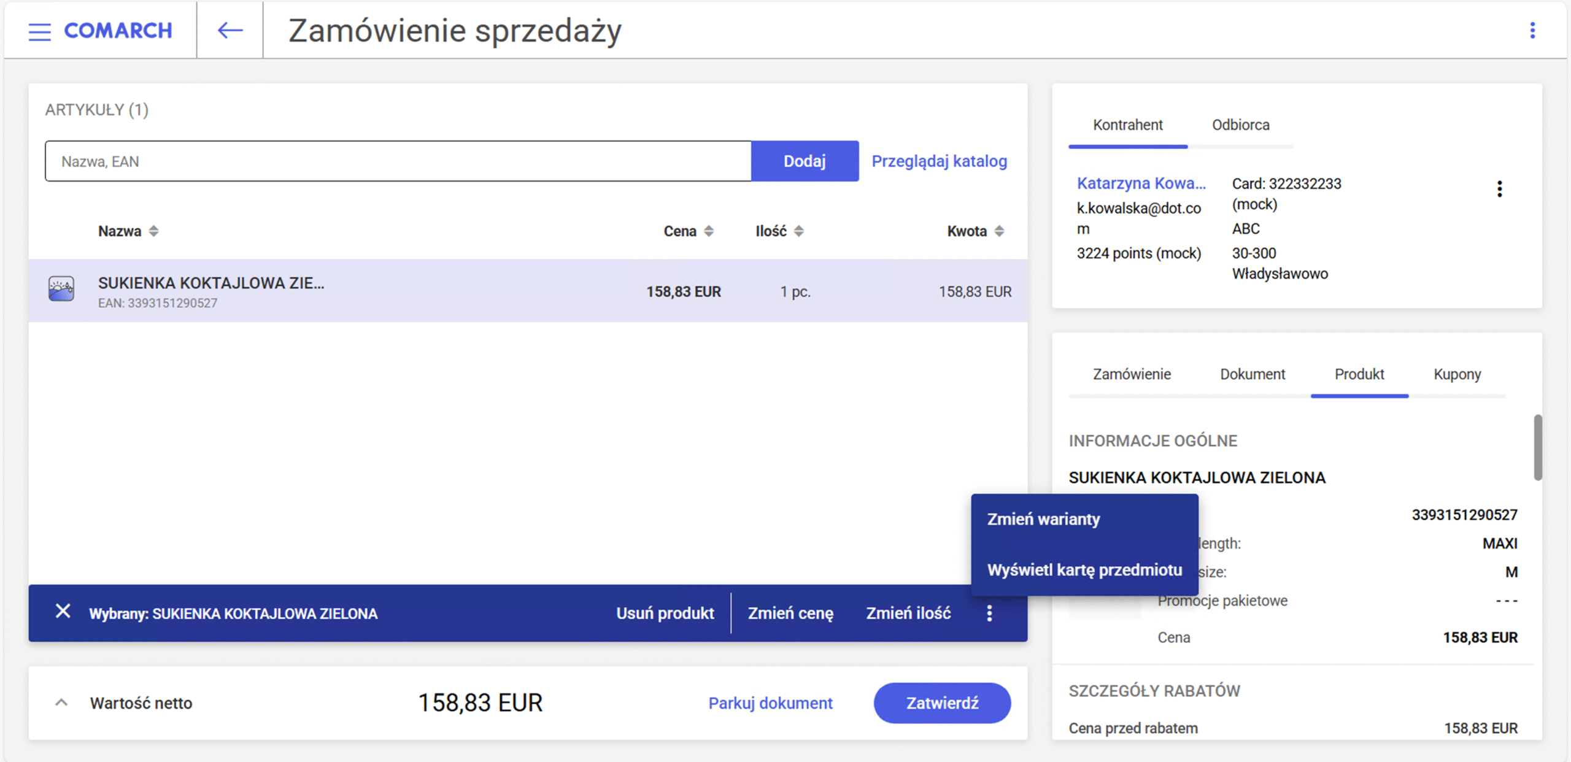The height and width of the screenshot is (762, 1571).
Task: Open more actions in selection bar
Action: coord(989,614)
